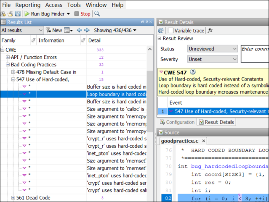Select the Size argument to 'calloc' result
269x202 pixels.
(74, 109)
